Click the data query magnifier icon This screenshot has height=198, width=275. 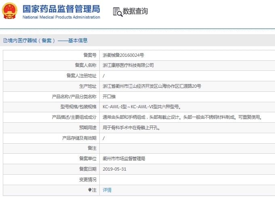click(x=118, y=12)
